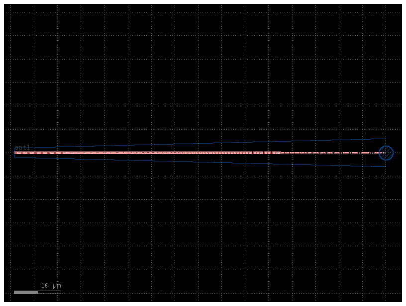
Task: Click the 10 μm scale label
Action: pyautogui.click(x=51, y=285)
